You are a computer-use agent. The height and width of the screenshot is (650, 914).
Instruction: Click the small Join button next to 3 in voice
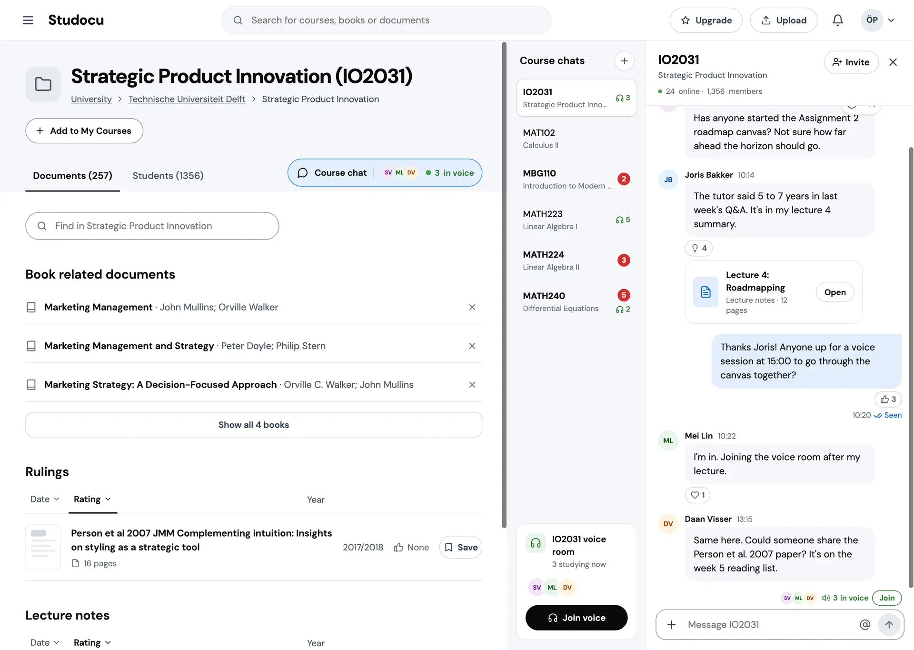click(886, 598)
